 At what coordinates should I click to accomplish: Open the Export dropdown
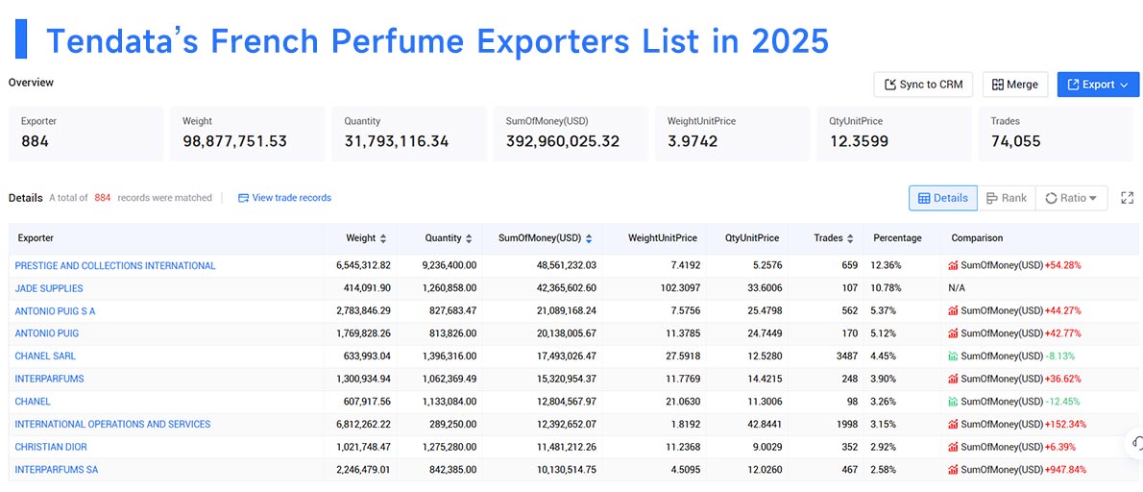point(1098,85)
